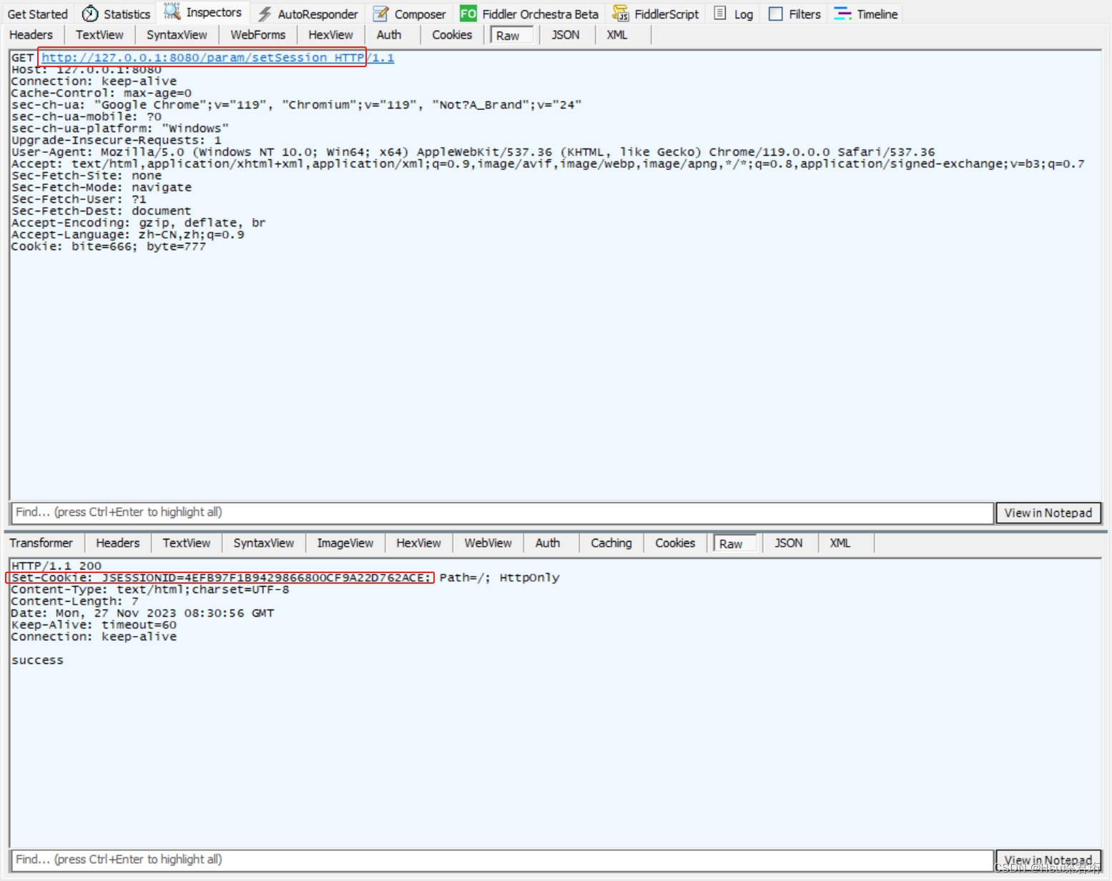Open the Get Started tab
The height and width of the screenshot is (881, 1112).
click(x=37, y=14)
